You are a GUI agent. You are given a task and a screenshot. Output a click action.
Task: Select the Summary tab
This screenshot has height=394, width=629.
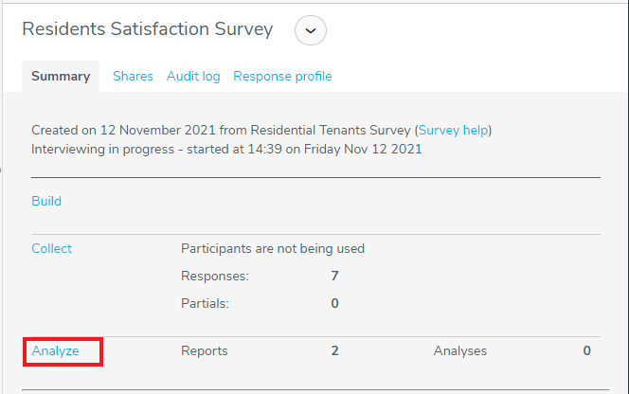(x=61, y=76)
